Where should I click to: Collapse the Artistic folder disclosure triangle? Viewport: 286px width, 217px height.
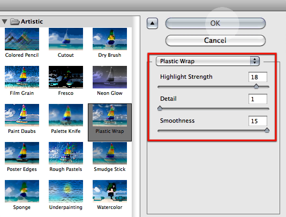5,22
